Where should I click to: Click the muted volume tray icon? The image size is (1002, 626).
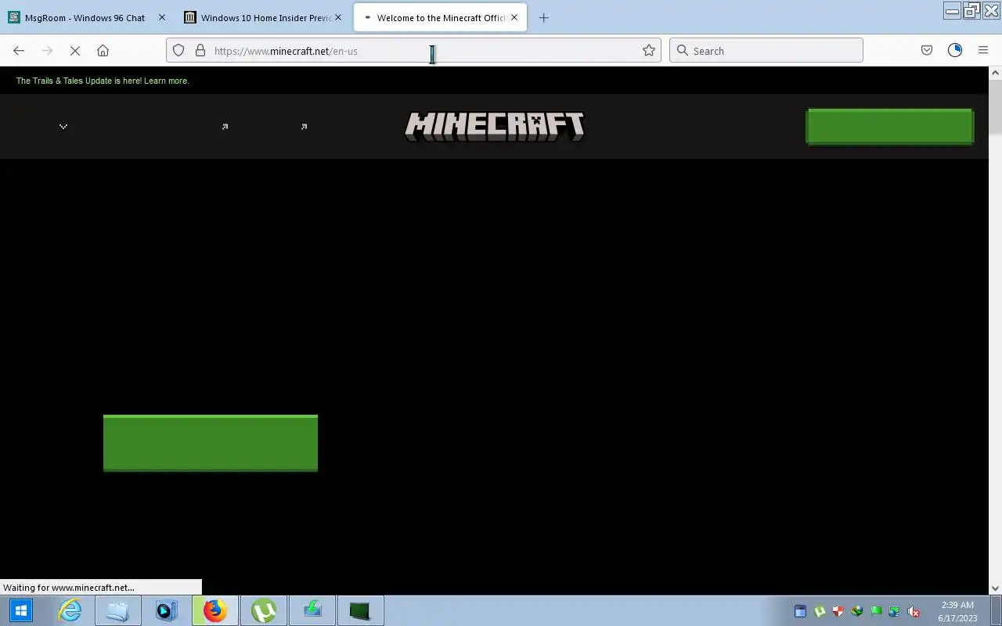click(x=913, y=611)
